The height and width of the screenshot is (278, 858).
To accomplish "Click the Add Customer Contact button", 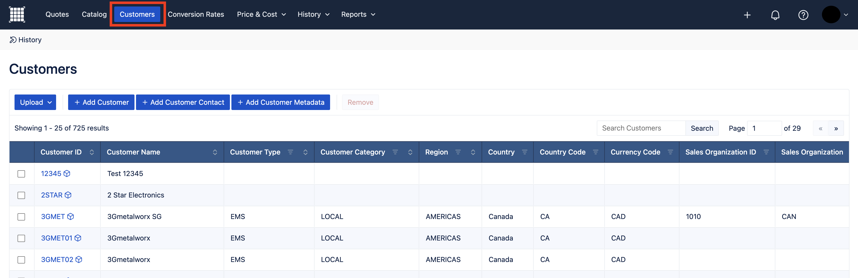I will pos(183,102).
